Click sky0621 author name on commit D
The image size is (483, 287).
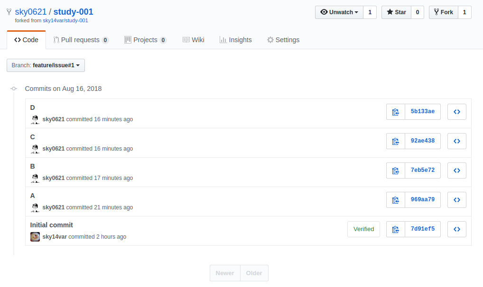point(54,119)
